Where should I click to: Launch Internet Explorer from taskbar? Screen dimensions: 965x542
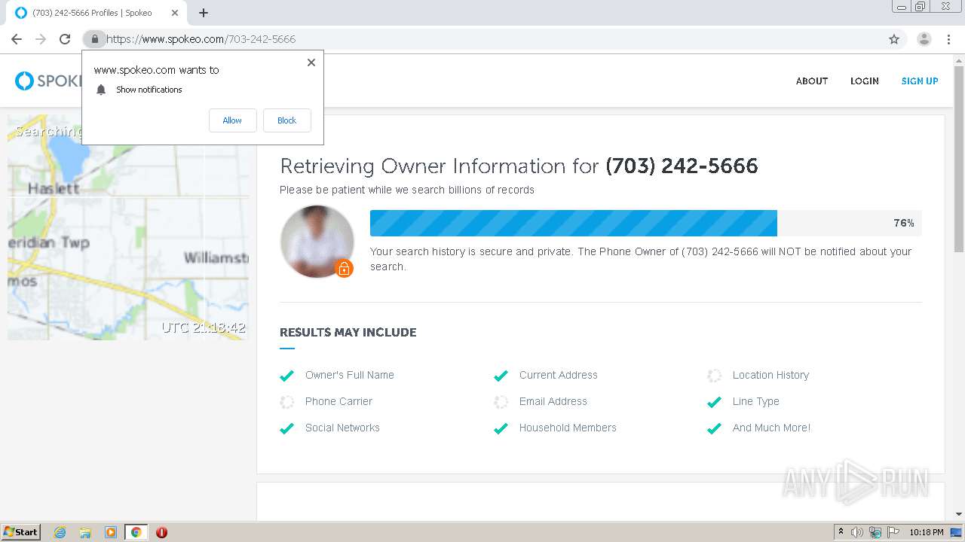coord(60,532)
